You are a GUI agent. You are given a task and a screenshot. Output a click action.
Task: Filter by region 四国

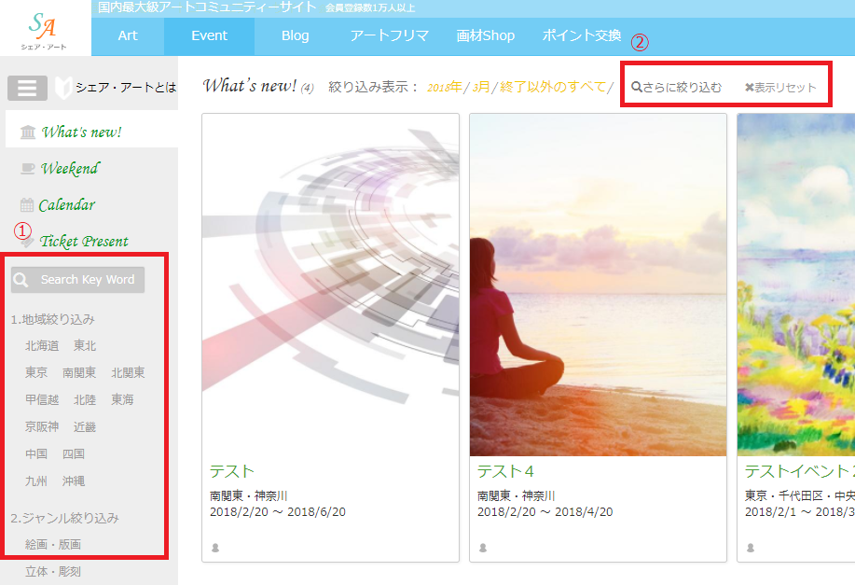[x=73, y=454]
